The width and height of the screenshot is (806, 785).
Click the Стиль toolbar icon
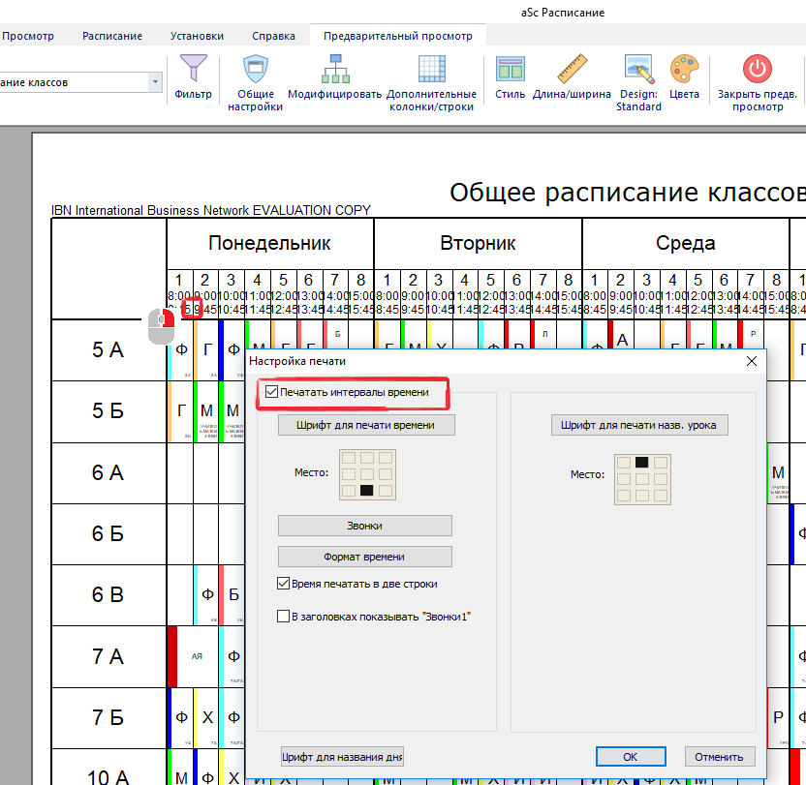[x=510, y=70]
